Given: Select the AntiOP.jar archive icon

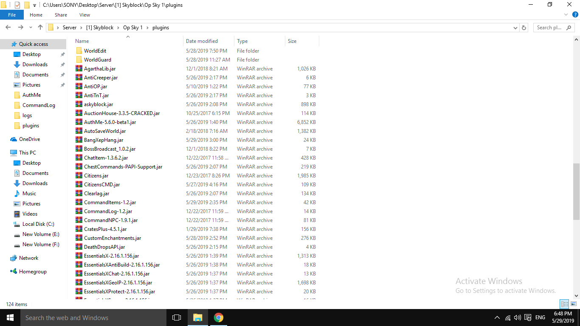Looking at the screenshot, I should [79, 87].
